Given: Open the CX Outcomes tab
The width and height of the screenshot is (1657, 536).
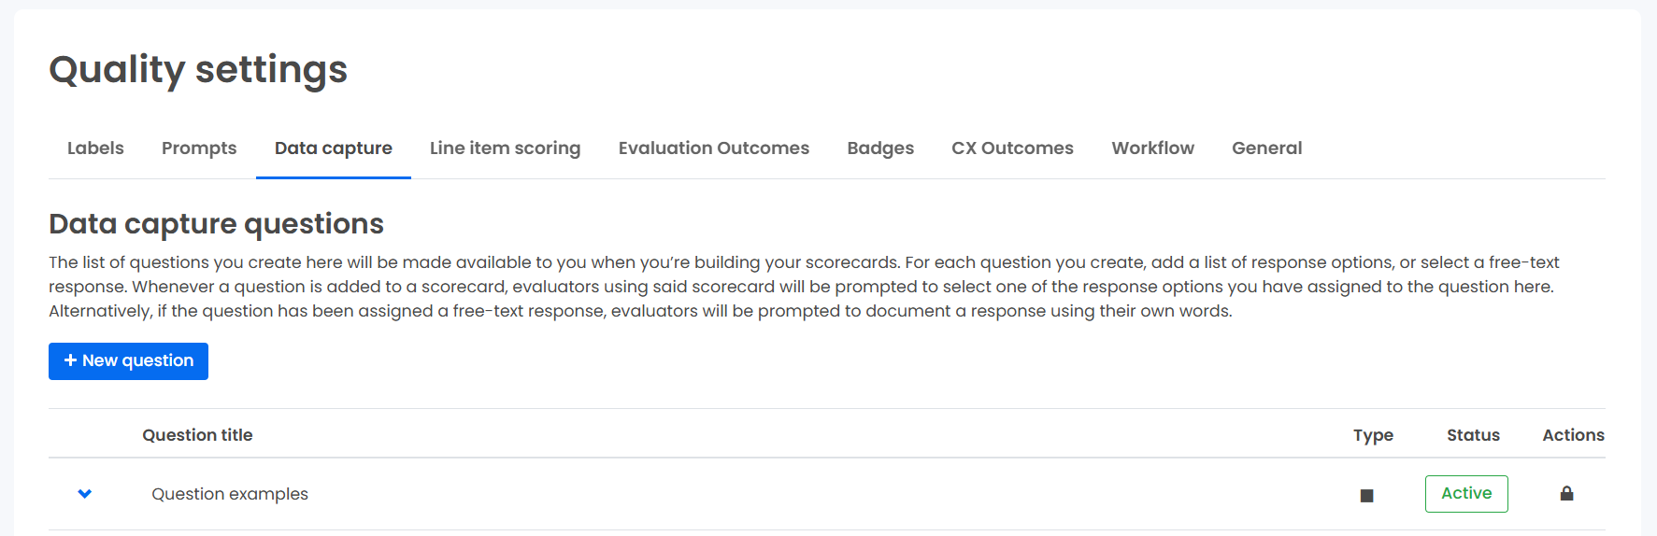Looking at the screenshot, I should [x=1012, y=148].
